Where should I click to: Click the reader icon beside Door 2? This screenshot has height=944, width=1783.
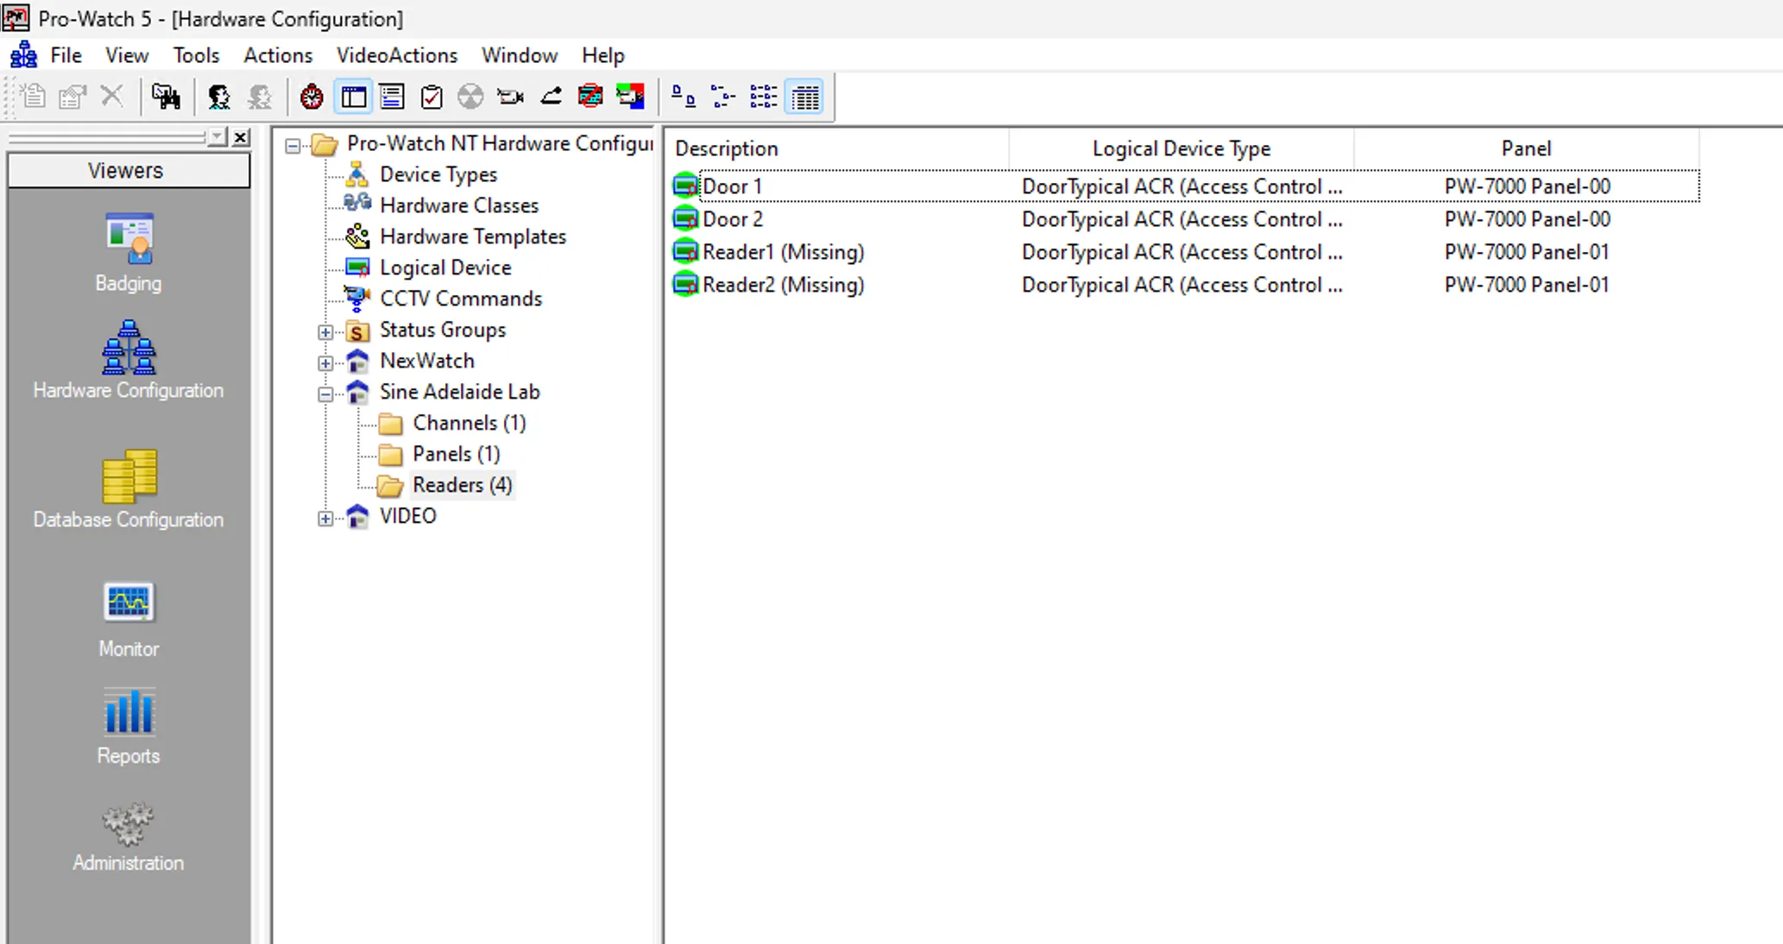tap(685, 219)
